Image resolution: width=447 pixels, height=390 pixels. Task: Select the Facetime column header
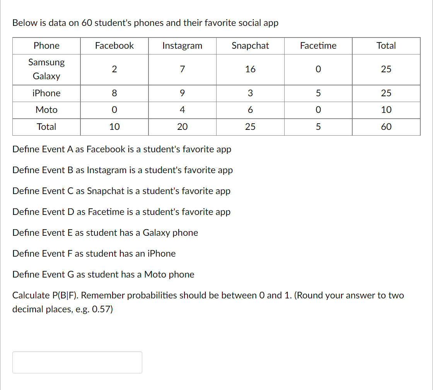click(318, 46)
